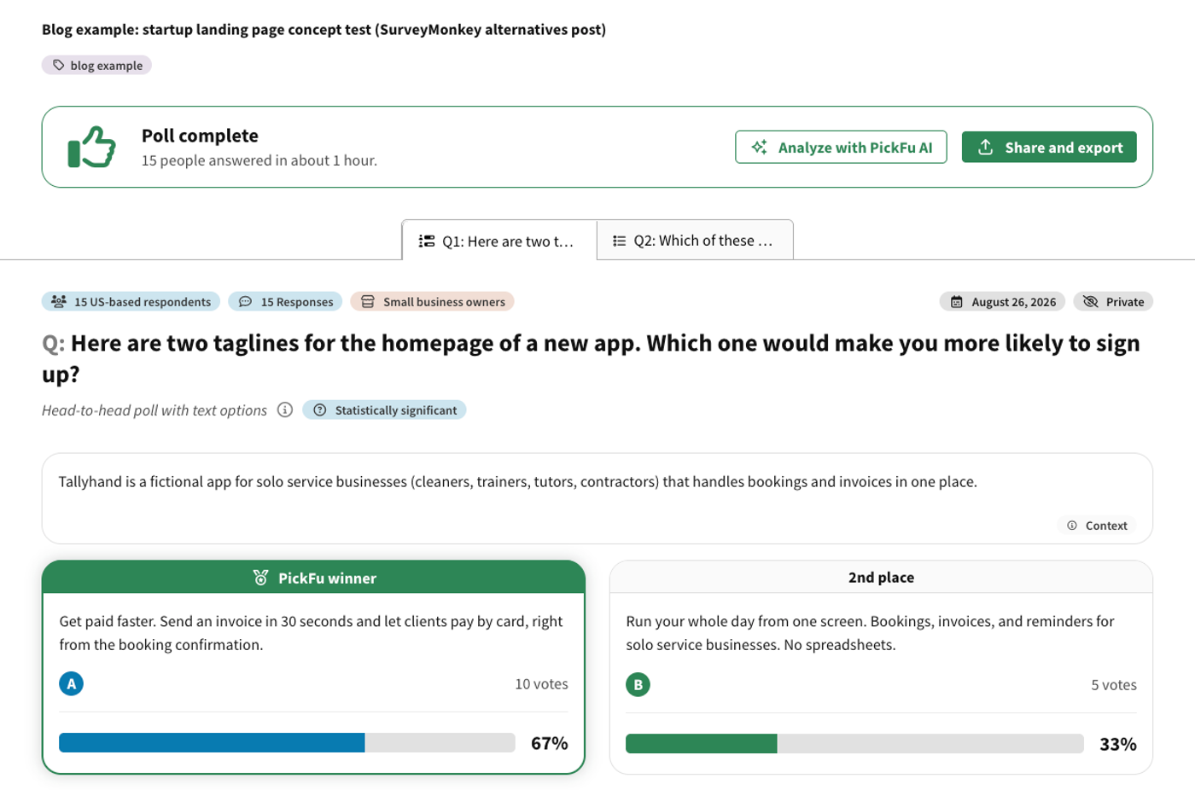Click the blog example tag
Image resolution: width=1195 pixels, height=790 pixels.
(96, 65)
